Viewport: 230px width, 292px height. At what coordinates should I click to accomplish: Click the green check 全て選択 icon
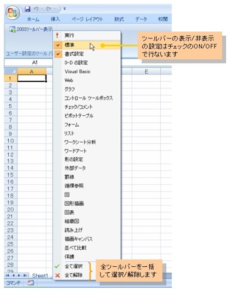tap(57, 266)
